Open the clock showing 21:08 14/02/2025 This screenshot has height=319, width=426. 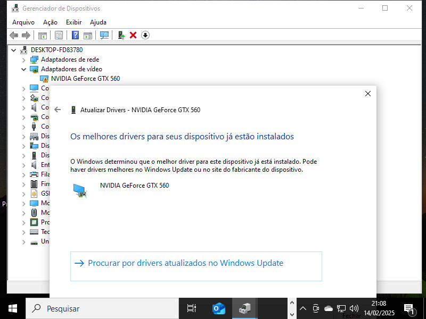coord(379,308)
